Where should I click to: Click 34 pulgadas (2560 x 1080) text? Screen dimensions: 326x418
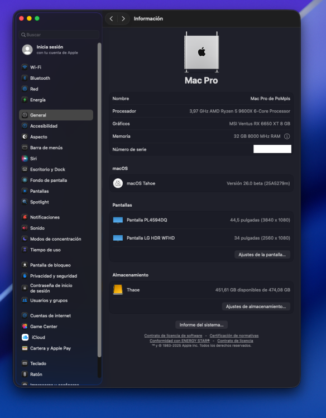click(x=262, y=238)
